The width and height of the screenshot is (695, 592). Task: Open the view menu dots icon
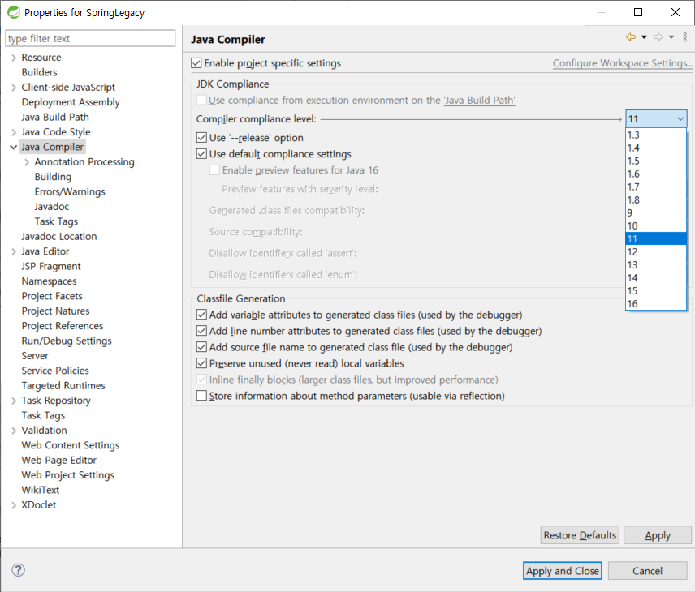(684, 37)
